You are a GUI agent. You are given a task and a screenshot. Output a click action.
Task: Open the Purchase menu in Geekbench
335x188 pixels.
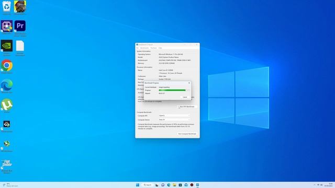pyautogui.click(x=153, y=48)
